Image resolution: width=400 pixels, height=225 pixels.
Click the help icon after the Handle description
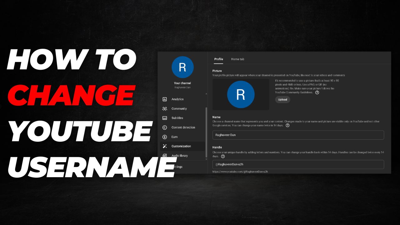[223, 156]
